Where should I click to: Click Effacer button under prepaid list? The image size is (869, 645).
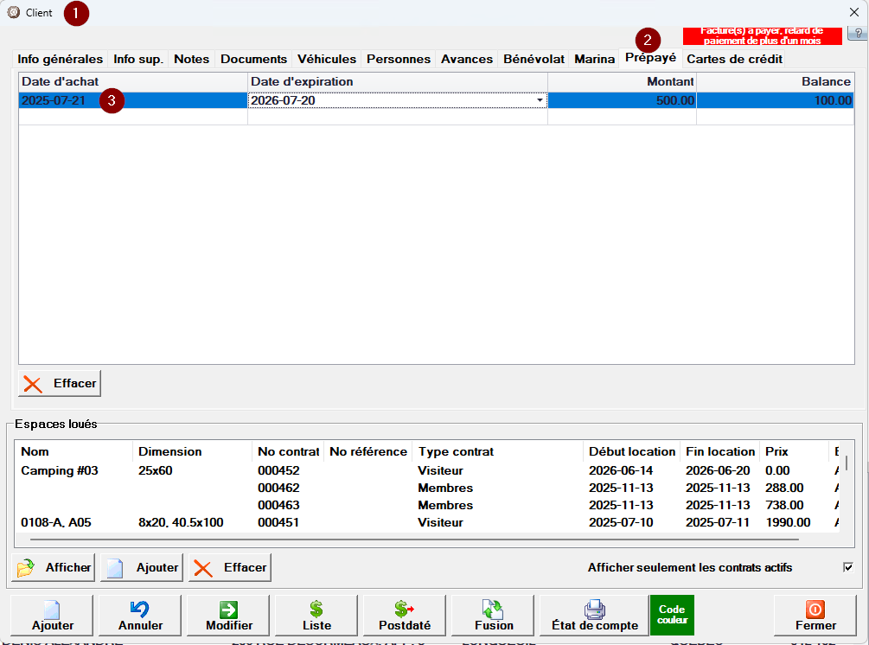pos(60,383)
